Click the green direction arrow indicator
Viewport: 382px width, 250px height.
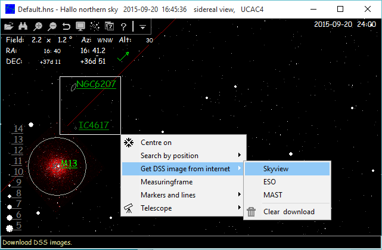[123, 56]
